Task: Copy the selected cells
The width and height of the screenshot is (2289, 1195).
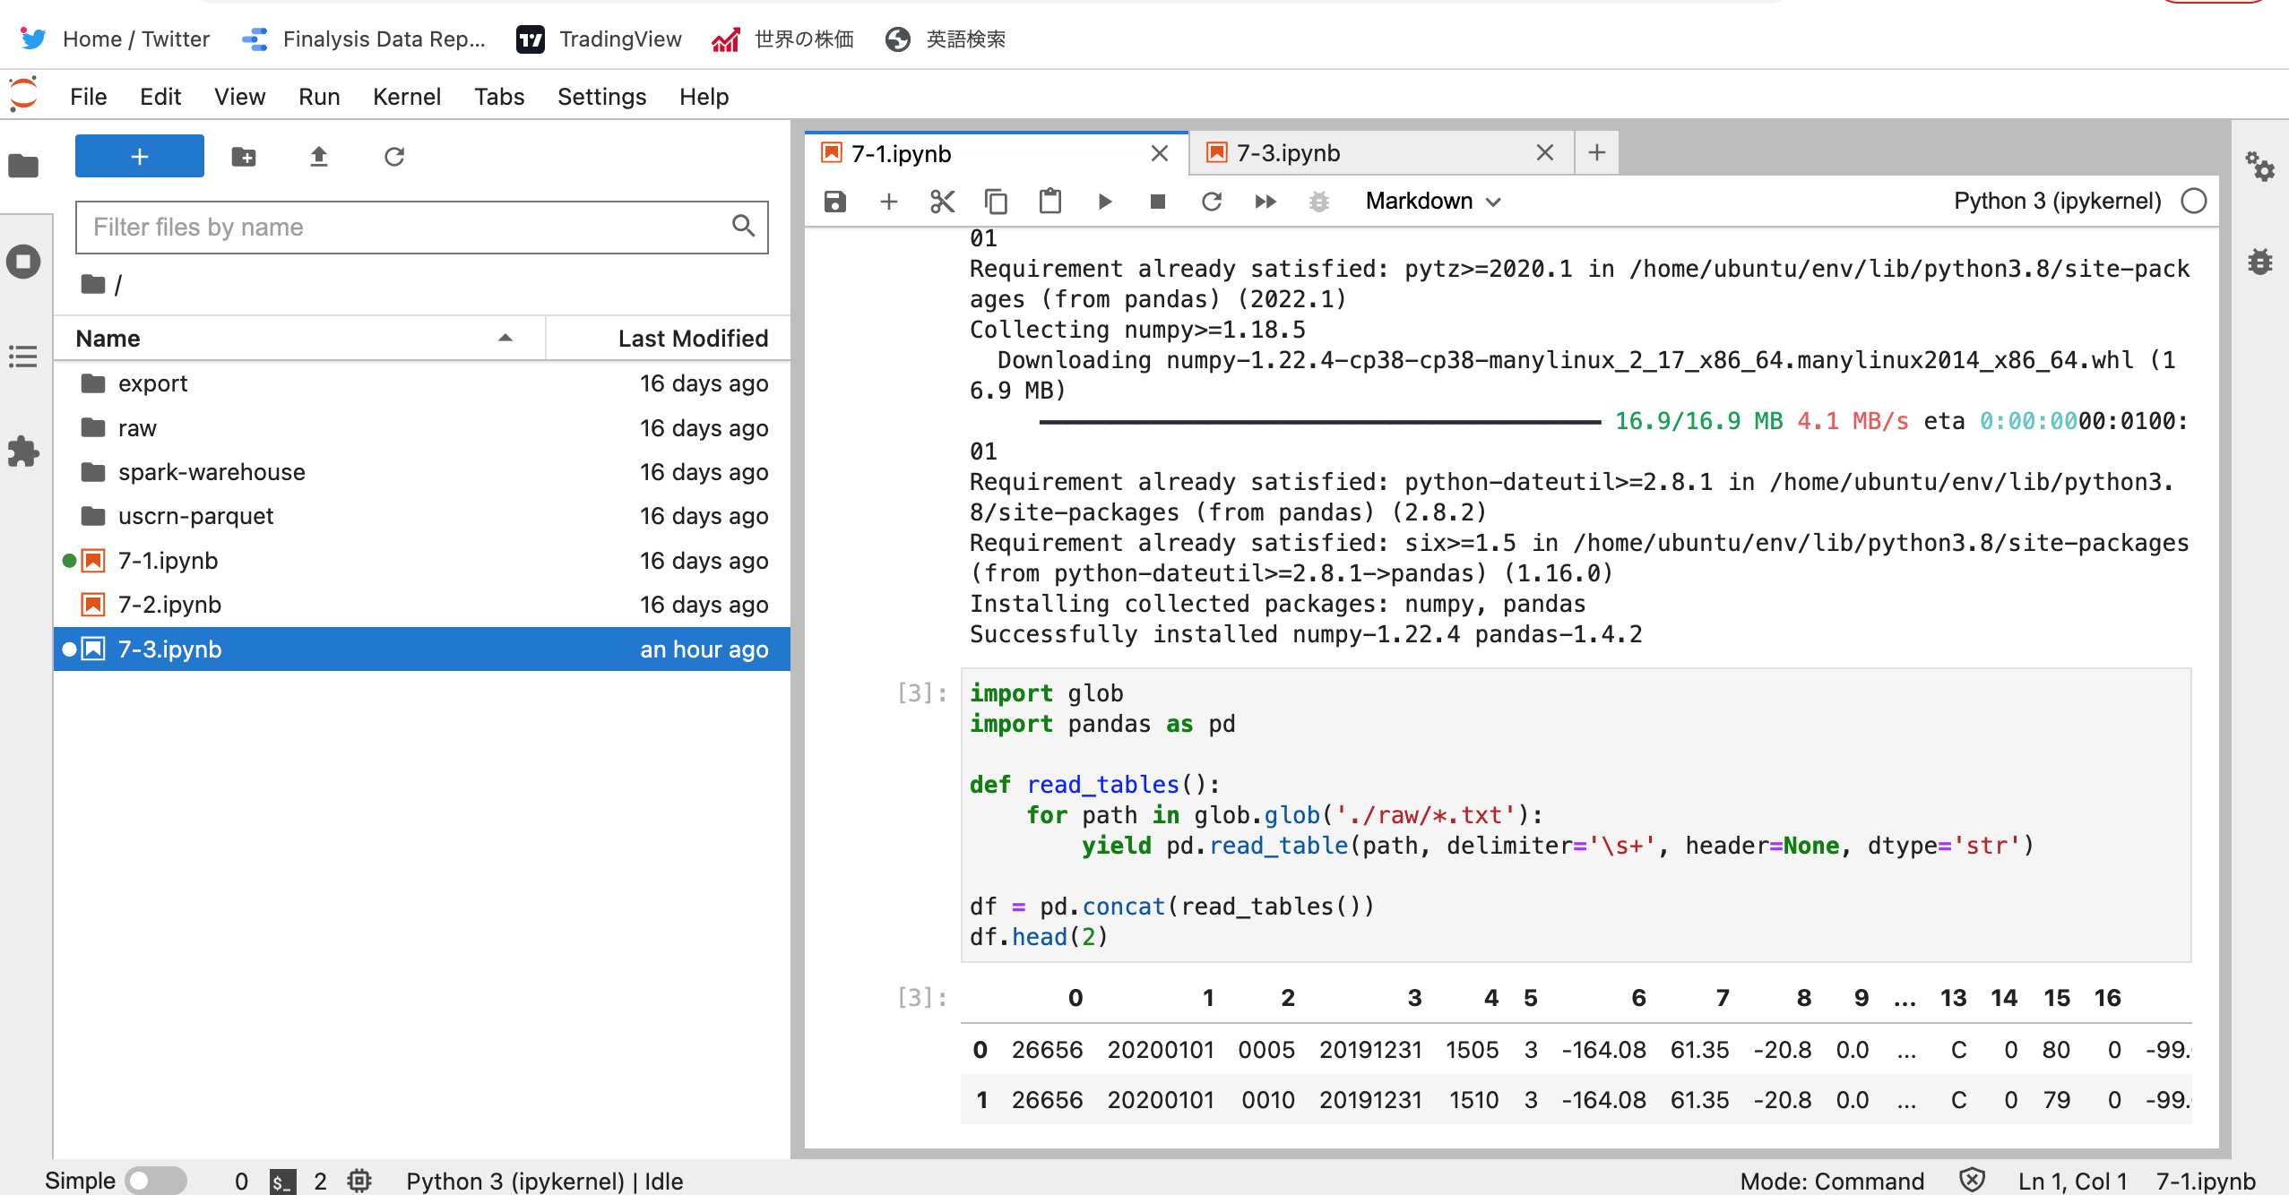Action: pyautogui.click(x=997, y=202)
